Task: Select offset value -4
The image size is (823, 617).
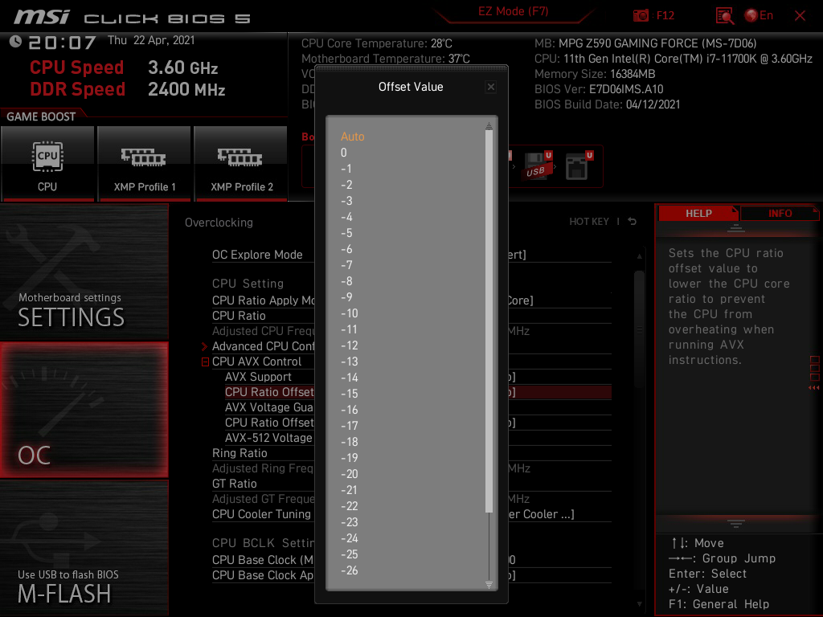Action: 346,217
